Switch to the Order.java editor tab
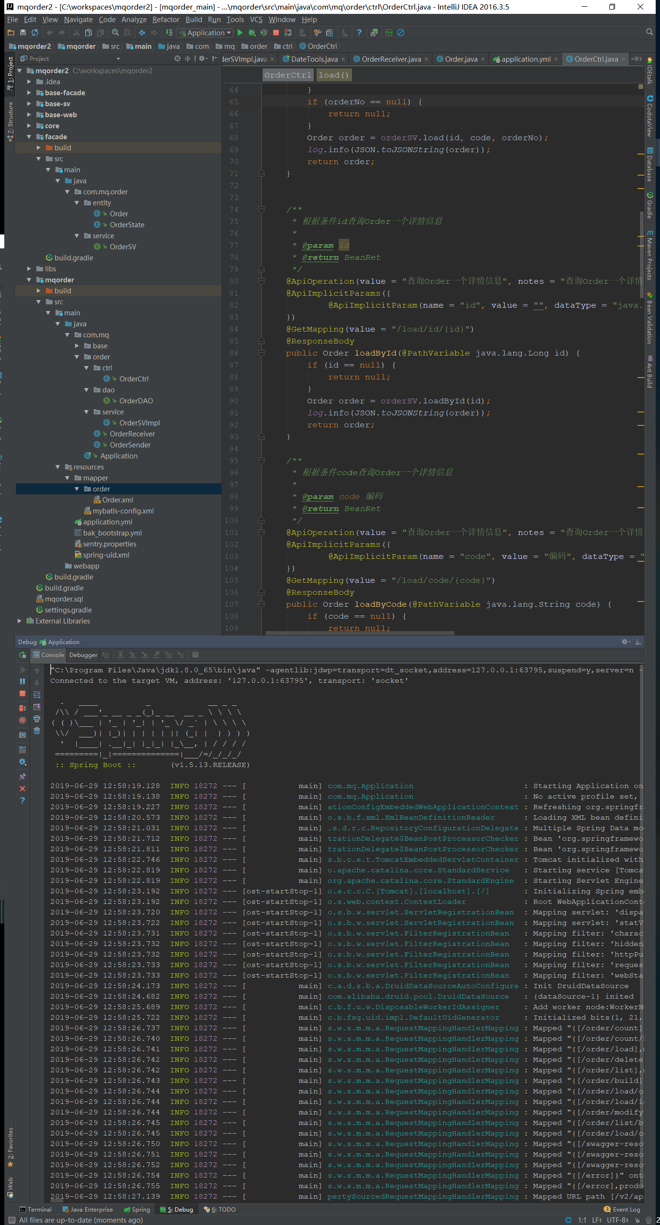The height and width of the screenshot is (1225, 660). [461, 59]
